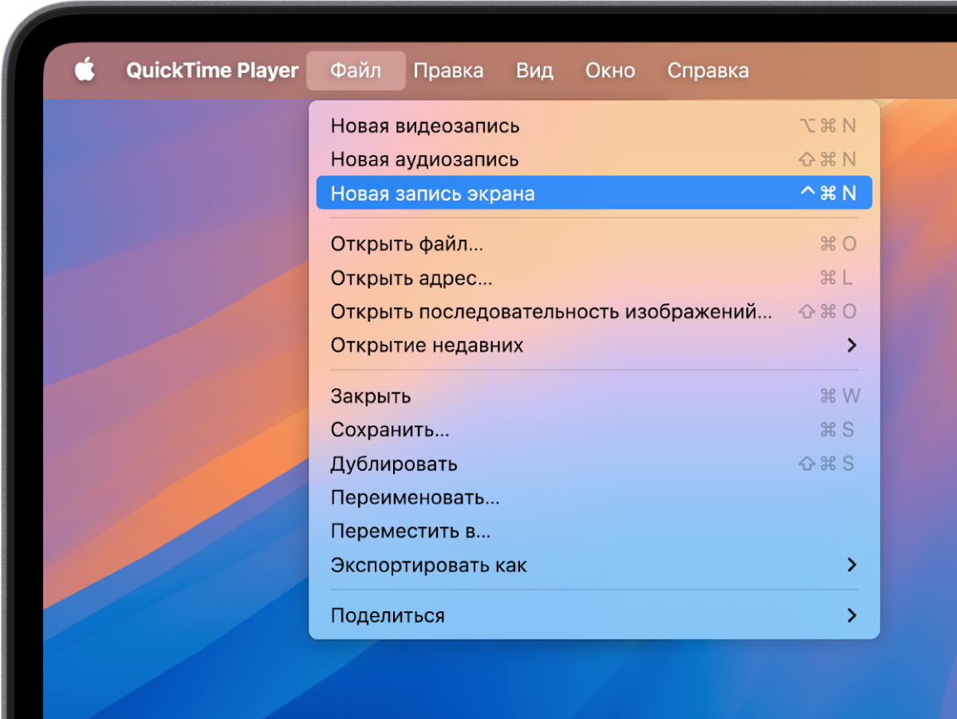Choose Дублировать menu item
Screen dimensions: 957x719
pyautogui.click(x=595, y=464)
